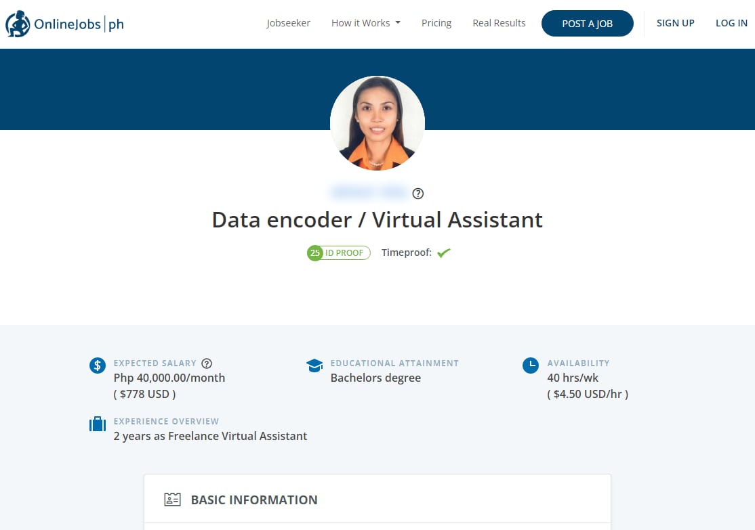Image resolution: width=755 pixels, height=530 pixels.
Task: Click the Basic Information ID card icon
Action: click(x=173, y=500)
